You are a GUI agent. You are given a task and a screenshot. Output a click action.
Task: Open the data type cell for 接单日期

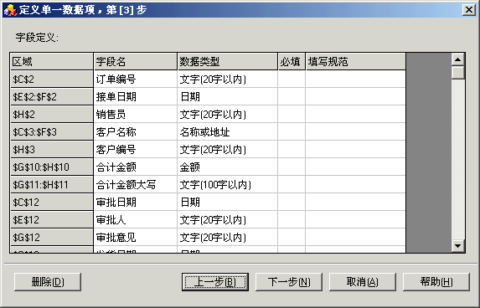tap(228, 97)
